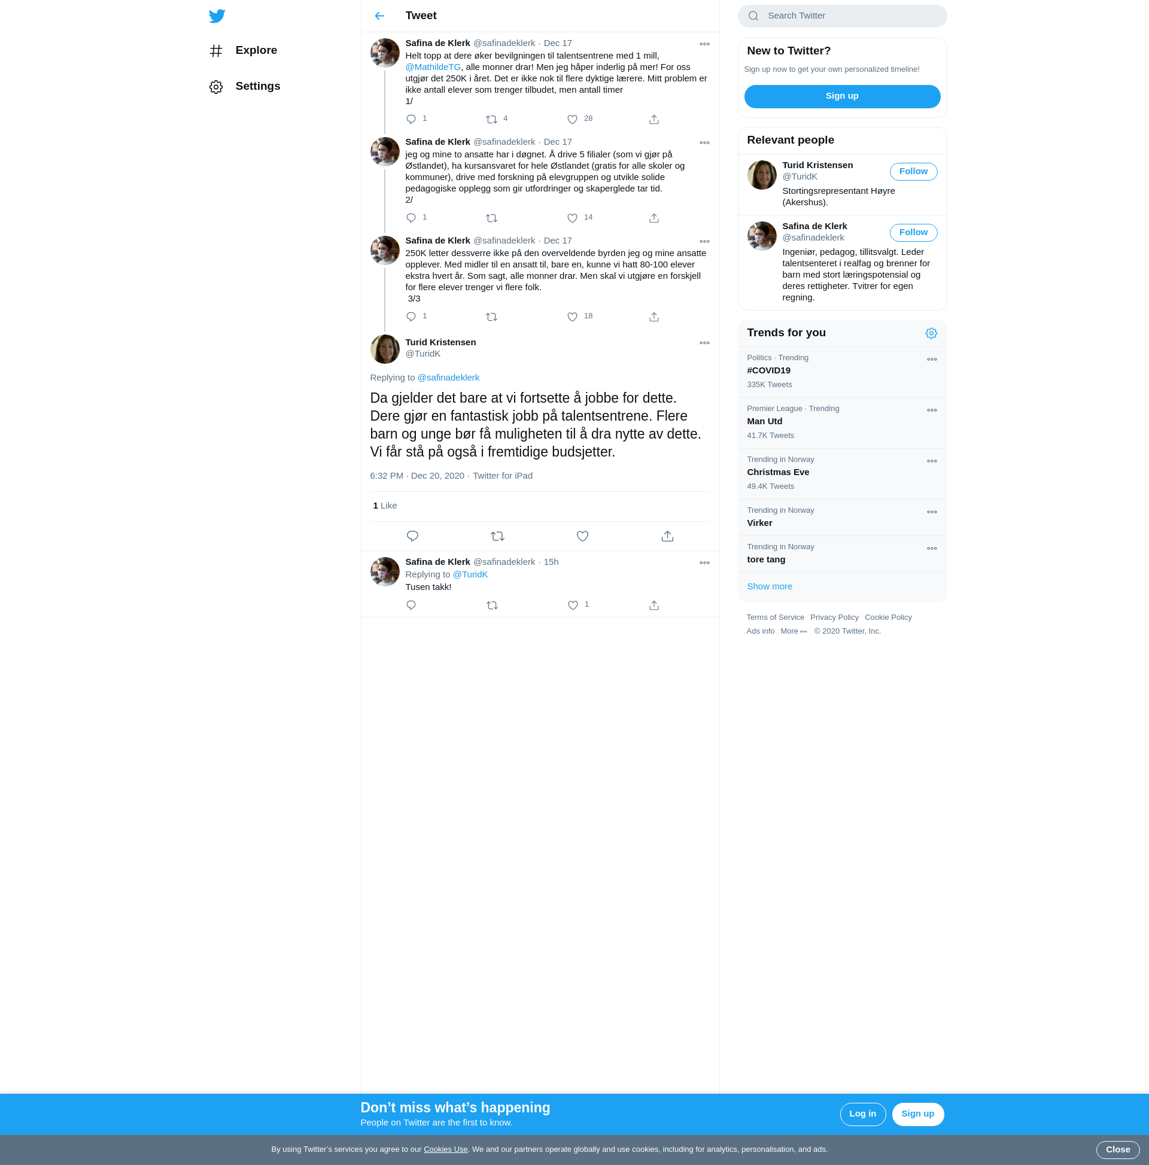Image resolution: width=1149 pixels, height=1165 pixels.
Task: Like the tweet with 14 likes
Action: click(572, 218)
